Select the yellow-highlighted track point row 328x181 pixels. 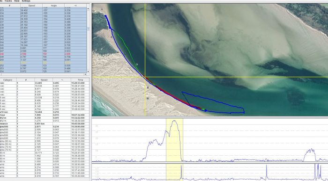pos(43,63)
